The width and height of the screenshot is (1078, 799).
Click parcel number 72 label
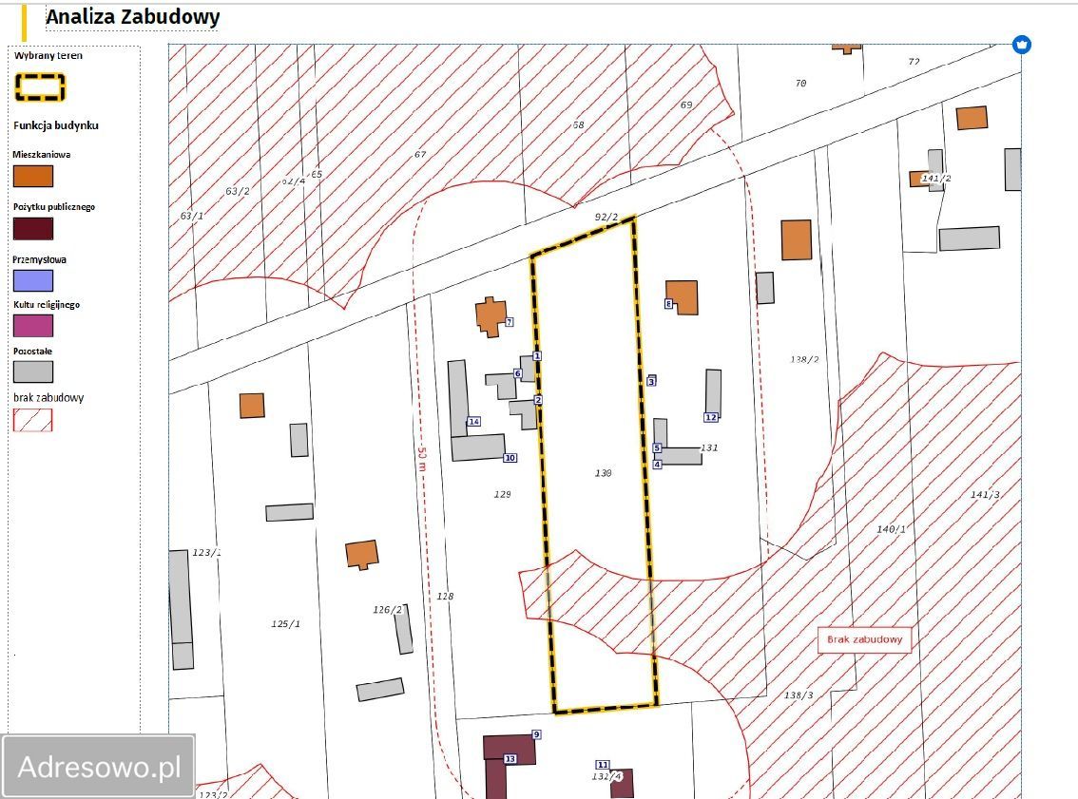point(914,61)
